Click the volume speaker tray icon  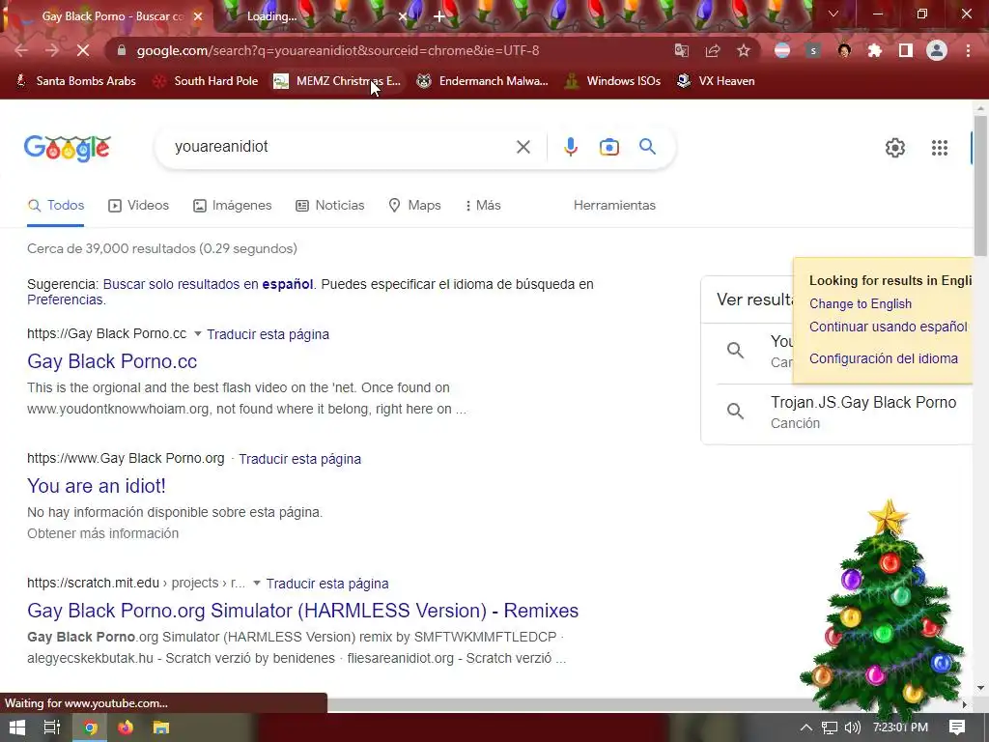[x=852, y=728]
